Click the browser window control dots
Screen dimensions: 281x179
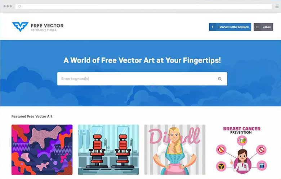[x=8, y=6]
